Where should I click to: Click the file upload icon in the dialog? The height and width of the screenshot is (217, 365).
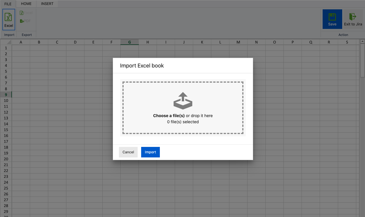183,100
